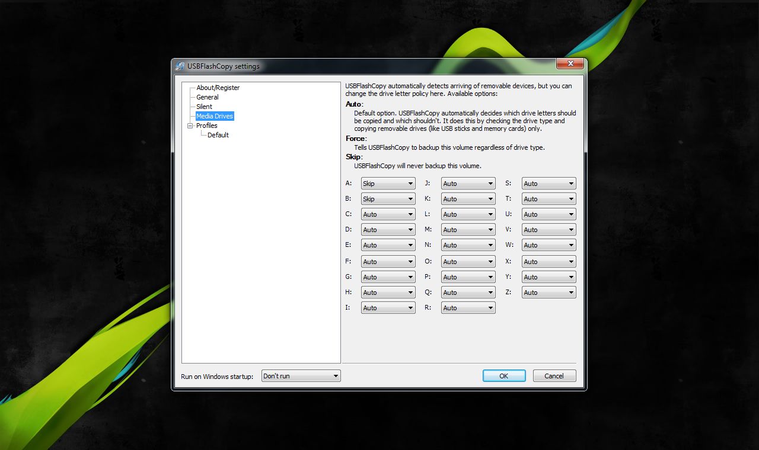Open the drive H: policy dropdown
The width and height of the screenshot is (759, 450).
(x=388, y=292)
